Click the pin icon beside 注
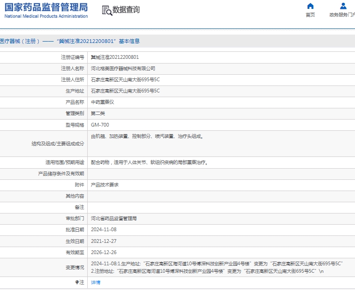 (x=77, y=282)
